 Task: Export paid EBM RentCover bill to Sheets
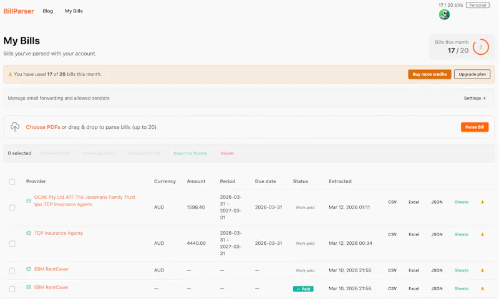pos(461,289)
